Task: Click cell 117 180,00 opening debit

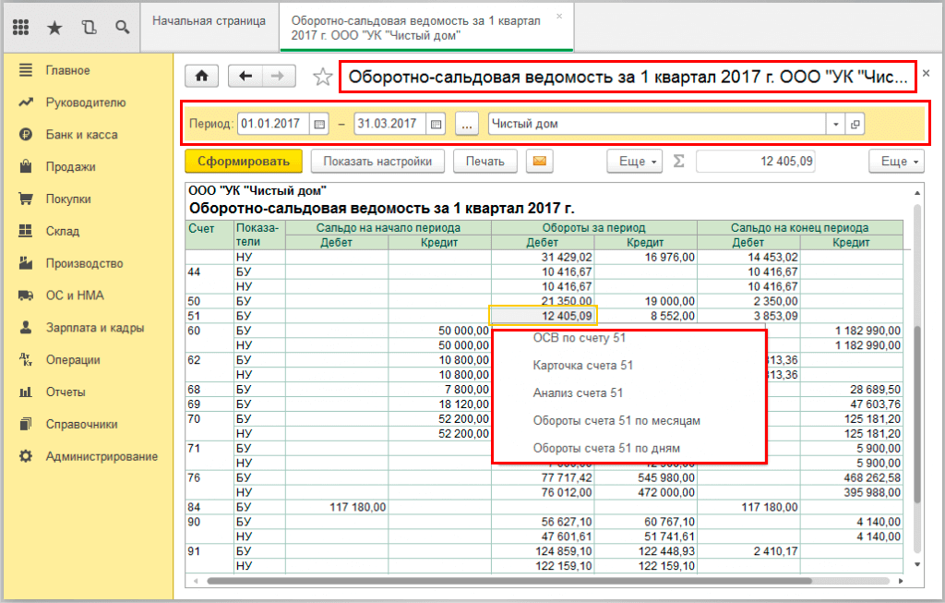Action: pos(337,507)
